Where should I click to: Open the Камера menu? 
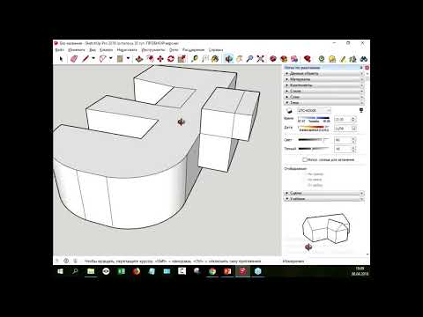click(107, 50)
